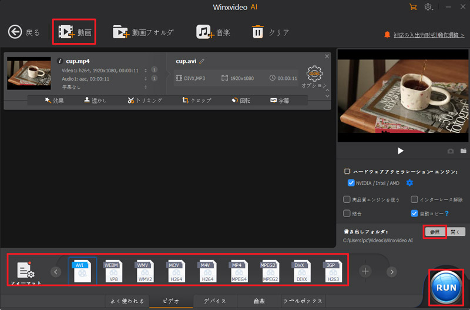This screenshot has height=310, width=470.
Task: Open the codec オプション gear icon
Action: [x=315, y=75]
